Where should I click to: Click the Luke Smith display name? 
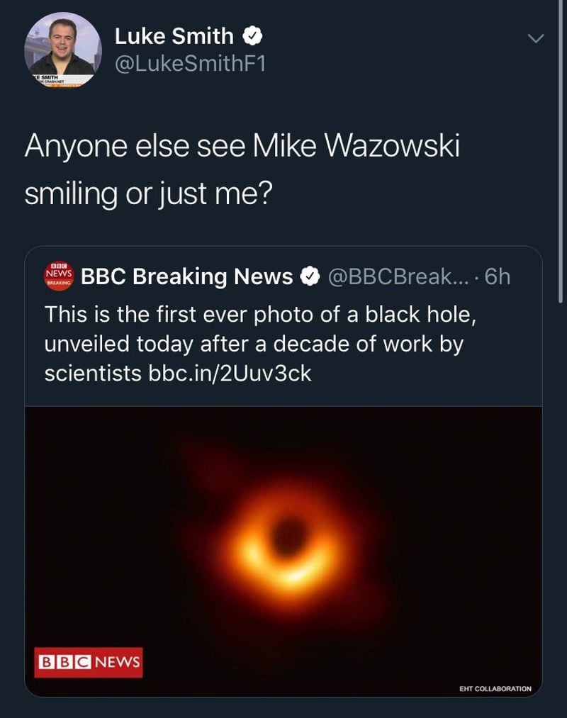174,36
